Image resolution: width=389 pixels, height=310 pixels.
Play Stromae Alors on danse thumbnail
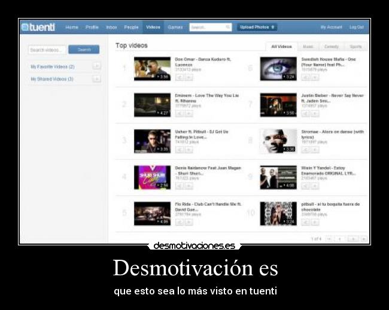click(x=278, y=141)
